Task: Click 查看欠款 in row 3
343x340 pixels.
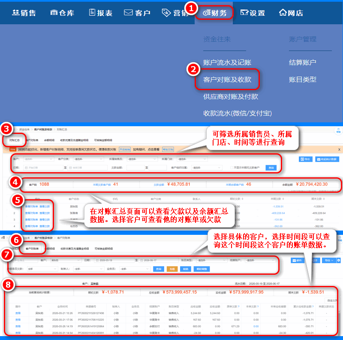Action: click(45, 220)
